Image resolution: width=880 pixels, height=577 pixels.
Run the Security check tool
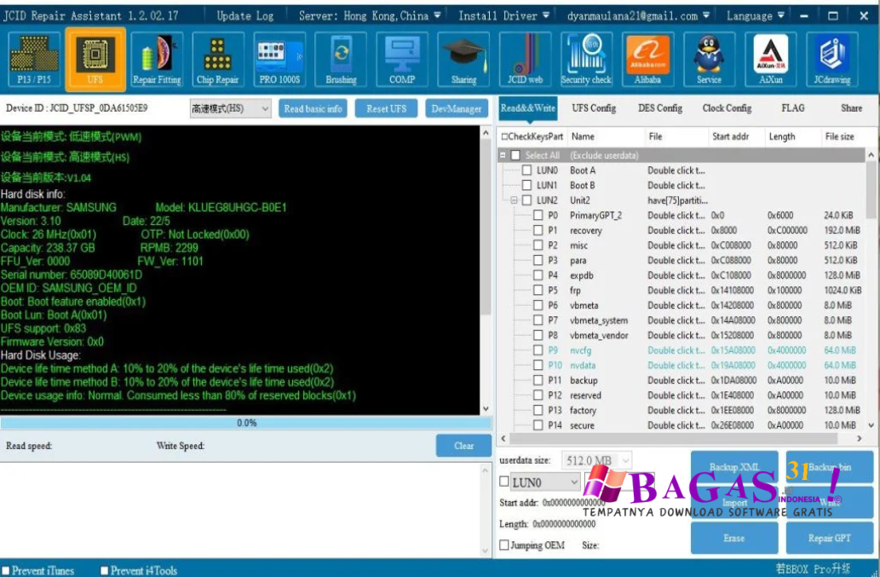pos(586,59)
